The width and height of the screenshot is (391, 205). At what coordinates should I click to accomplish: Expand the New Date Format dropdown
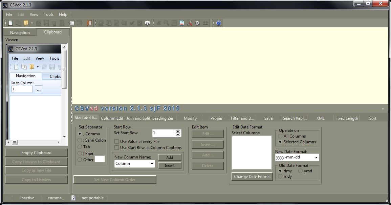[x=316, y=157]
